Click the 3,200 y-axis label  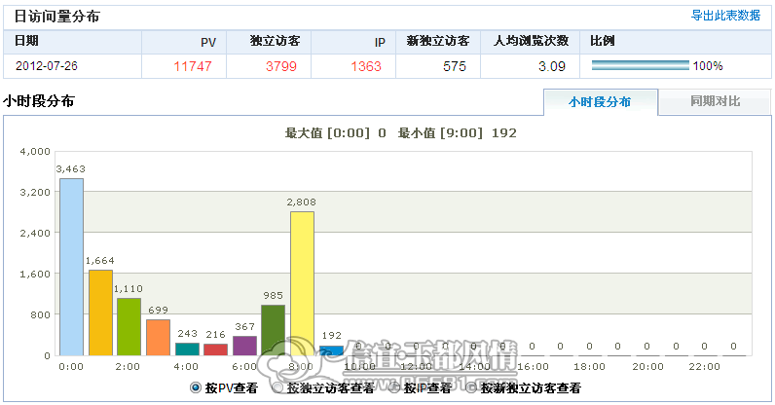point(35,193)
